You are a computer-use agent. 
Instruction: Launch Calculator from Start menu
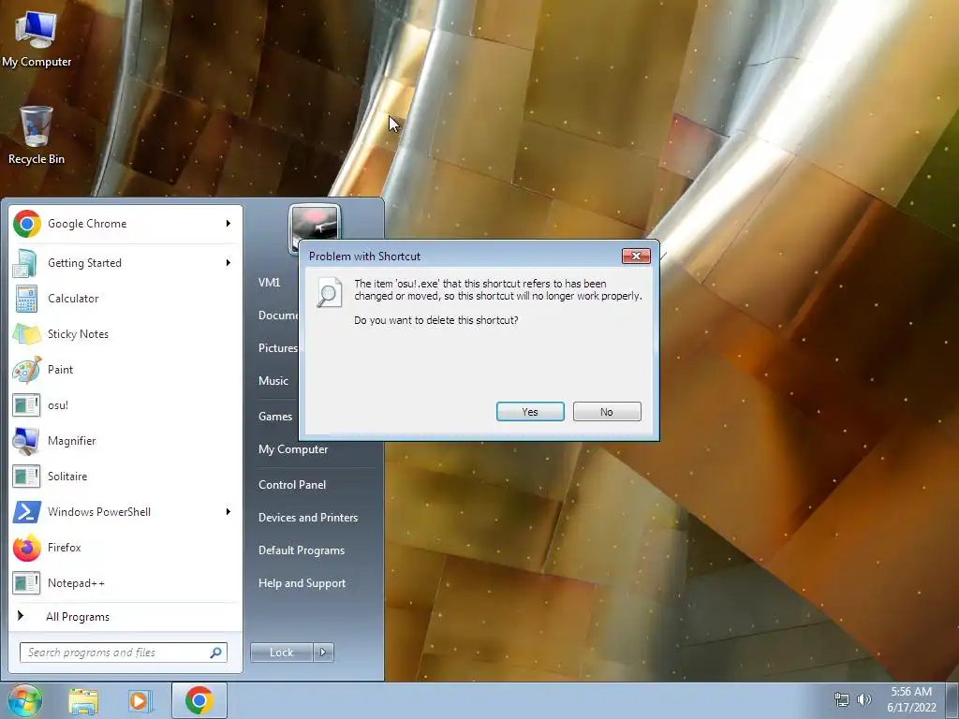(x=125, y=299)
